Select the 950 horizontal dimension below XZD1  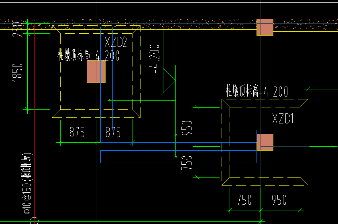click(279, 200)
